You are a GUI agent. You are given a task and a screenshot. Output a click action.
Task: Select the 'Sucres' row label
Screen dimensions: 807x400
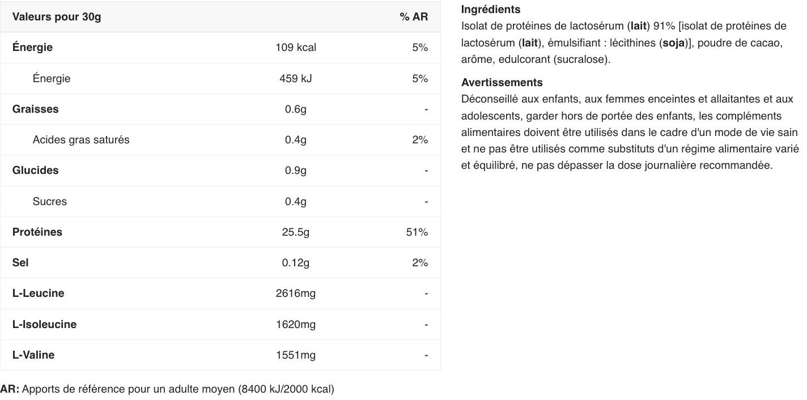[50, 201]
